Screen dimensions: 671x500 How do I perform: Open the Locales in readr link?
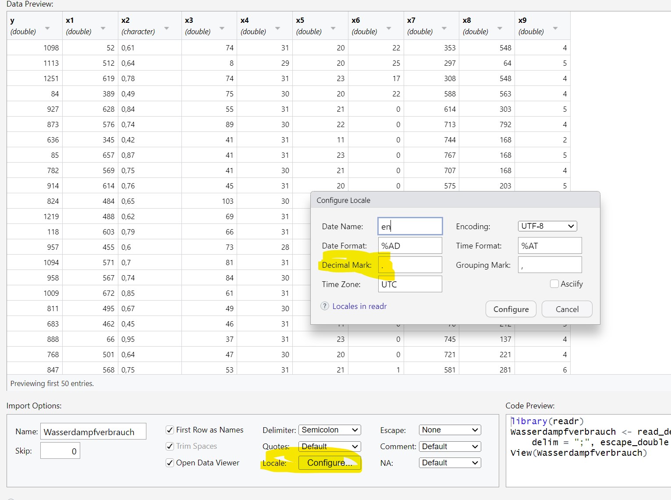click(x=359, y=306)
